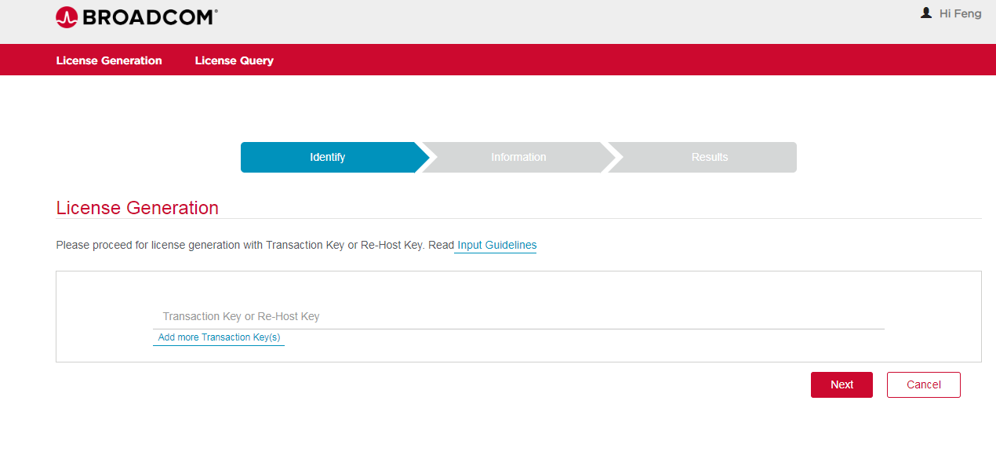Click the user profile silhouette icon
This screenshot has width=996, height=459.
tap(926, 13)
